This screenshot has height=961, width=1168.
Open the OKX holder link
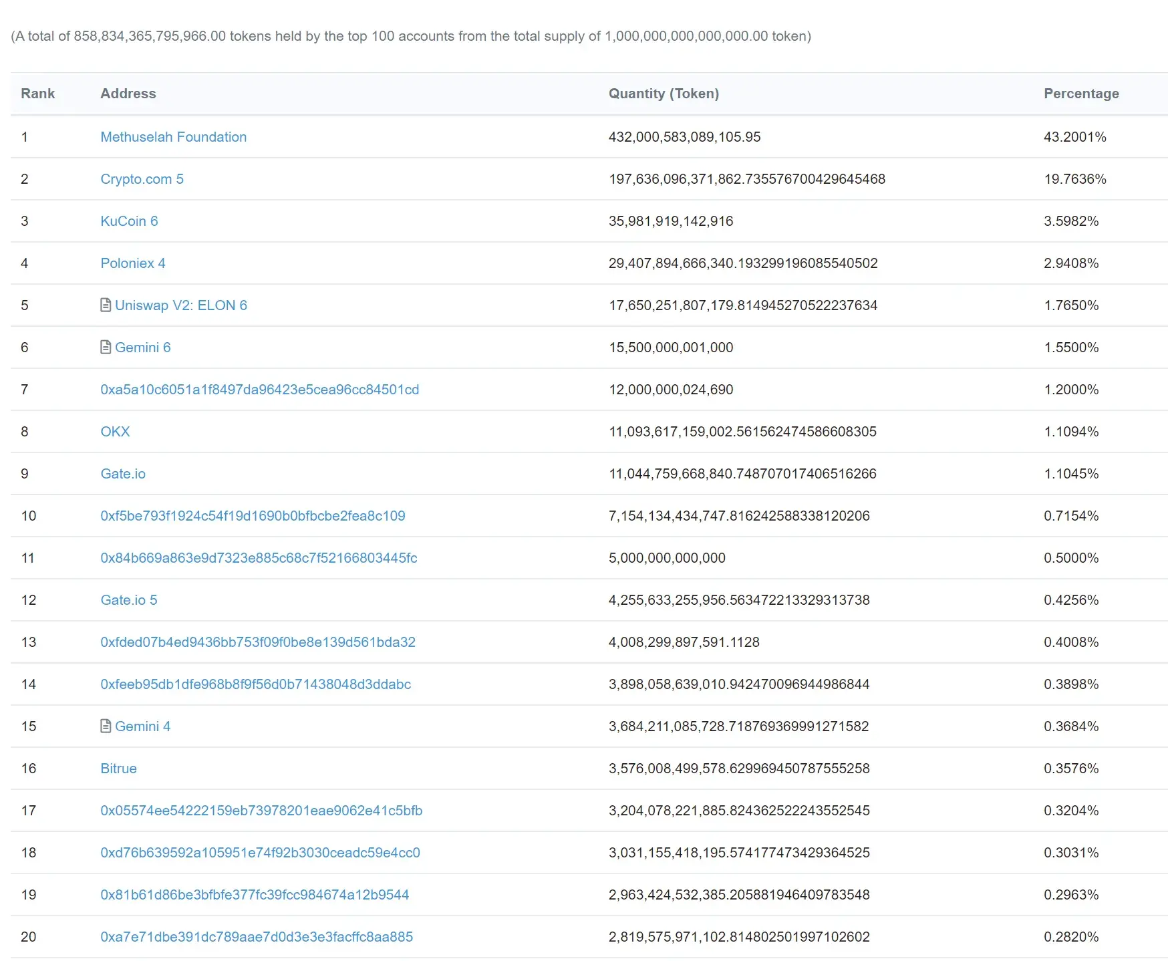tap(115, 432)
